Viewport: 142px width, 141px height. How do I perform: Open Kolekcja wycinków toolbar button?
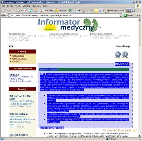(x=114, y=11)
